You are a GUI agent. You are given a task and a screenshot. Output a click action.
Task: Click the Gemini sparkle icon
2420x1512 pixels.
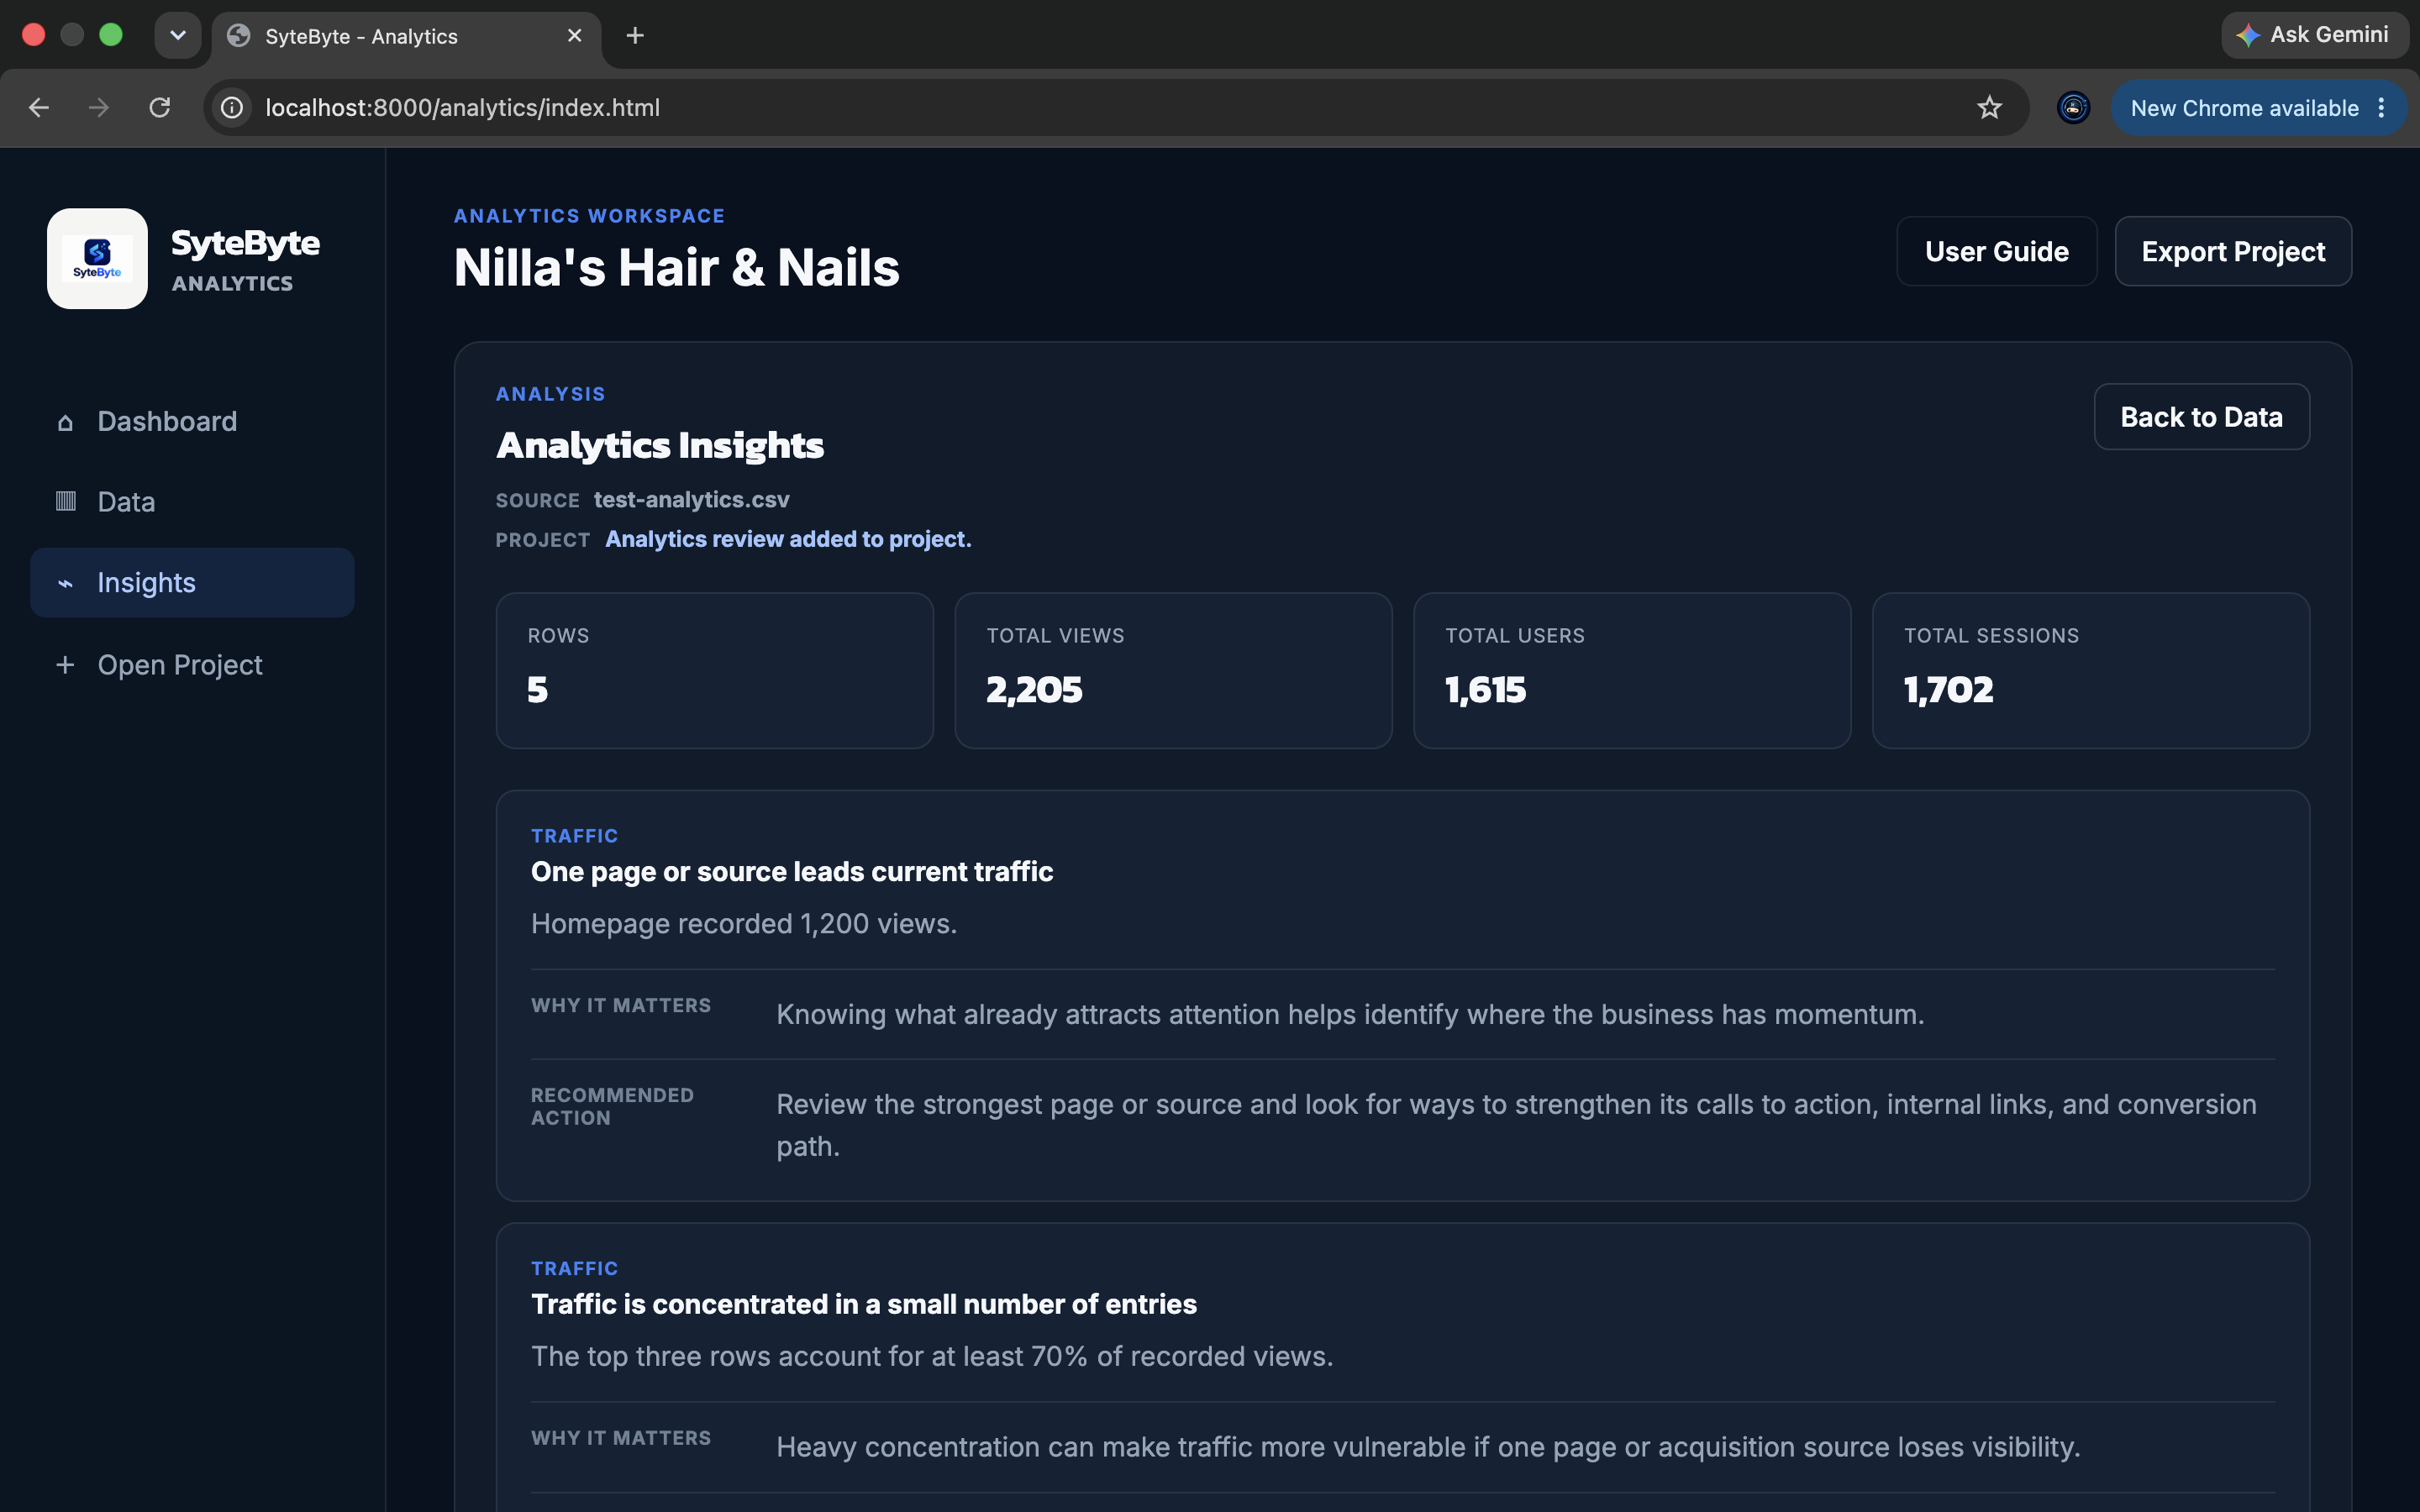(2248, 35)
